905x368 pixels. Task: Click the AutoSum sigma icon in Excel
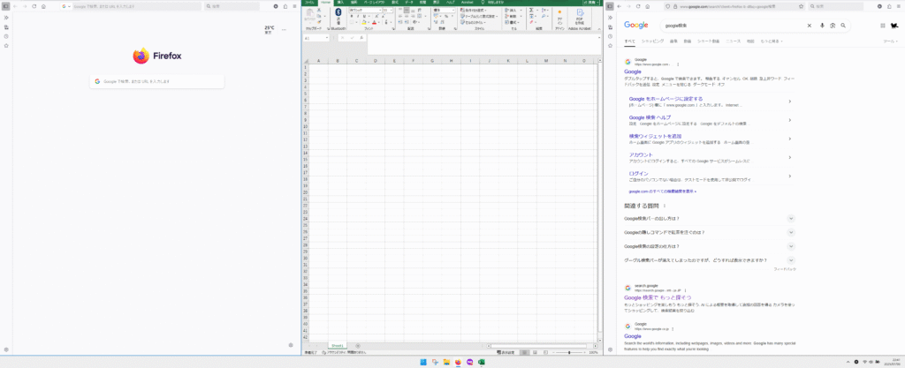click(x=531, y=10)
